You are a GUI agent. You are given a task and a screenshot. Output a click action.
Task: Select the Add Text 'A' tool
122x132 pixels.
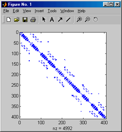coord(52,20)
